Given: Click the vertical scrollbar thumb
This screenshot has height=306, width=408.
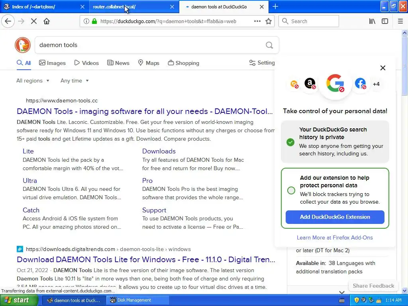Looking at the screenshot, I should tap(405, 65).
